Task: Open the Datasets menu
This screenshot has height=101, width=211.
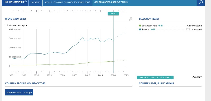Action: [x=36, y=2]
